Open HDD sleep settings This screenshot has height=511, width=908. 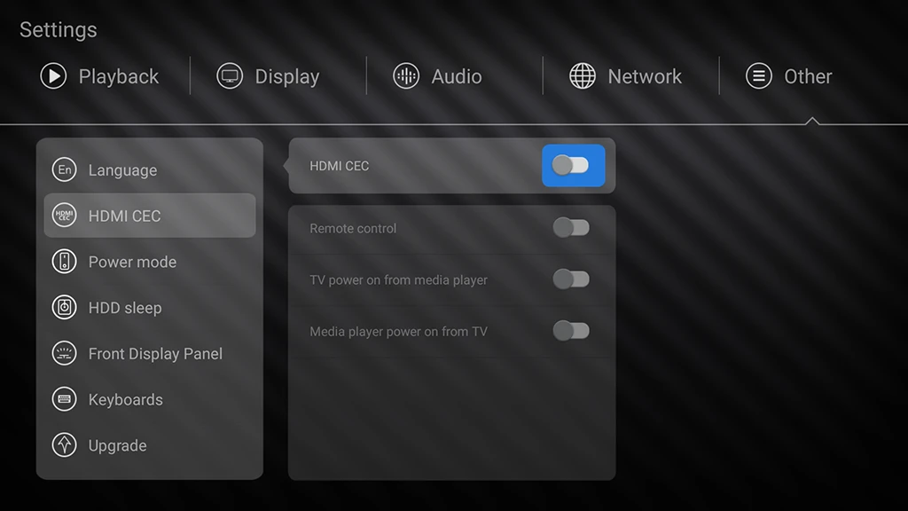tap(150, 307)
